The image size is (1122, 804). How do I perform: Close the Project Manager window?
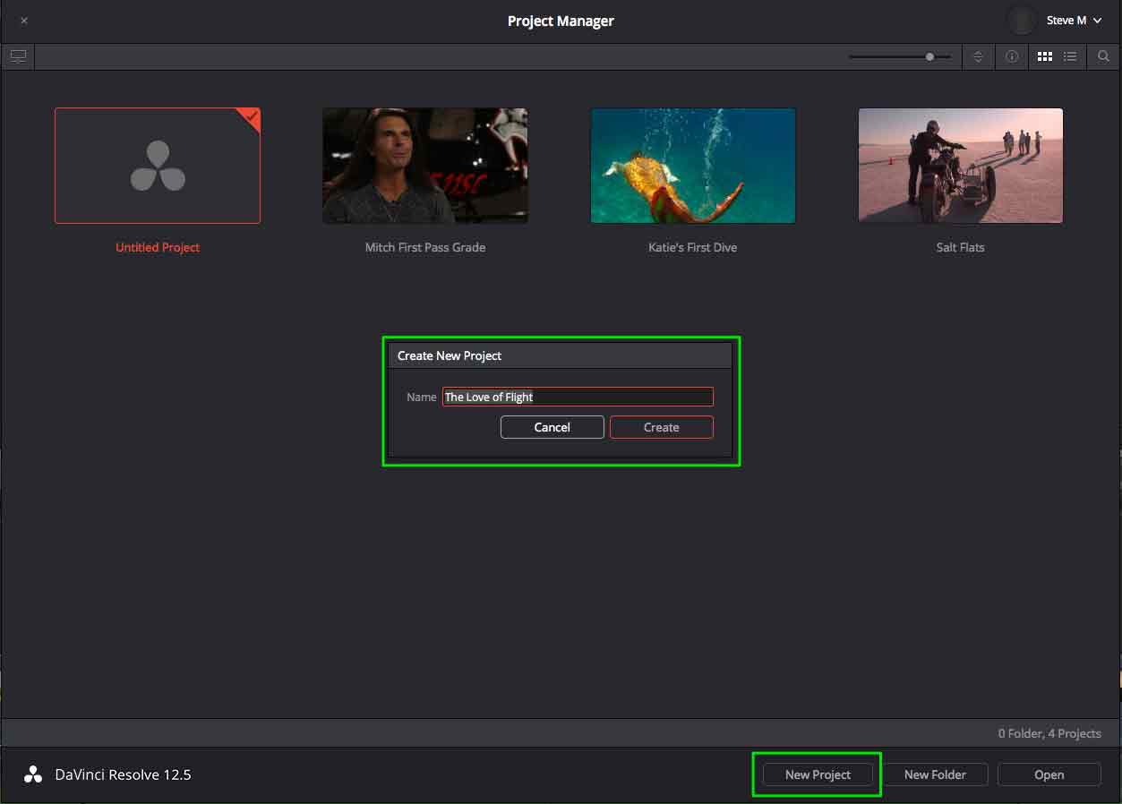click(x=24, y=21)
